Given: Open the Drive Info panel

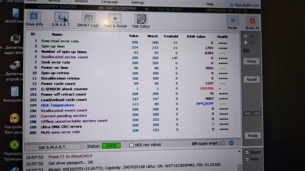Looking at the screenshot, I should point(34,20).
